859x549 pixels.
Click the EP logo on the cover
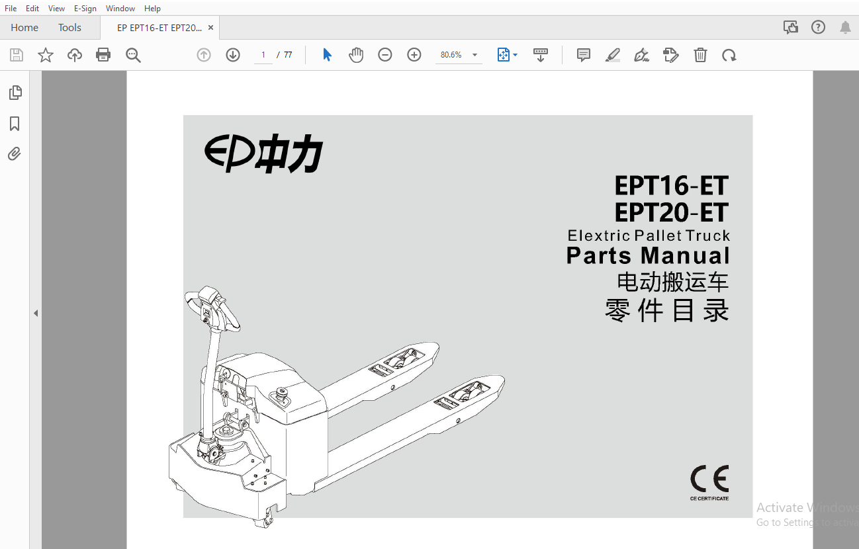tap(263, 154)
